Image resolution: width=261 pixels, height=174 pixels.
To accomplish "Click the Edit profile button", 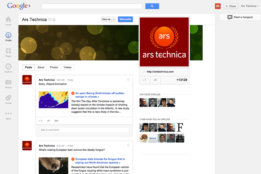I will click(x=125, y=19).
